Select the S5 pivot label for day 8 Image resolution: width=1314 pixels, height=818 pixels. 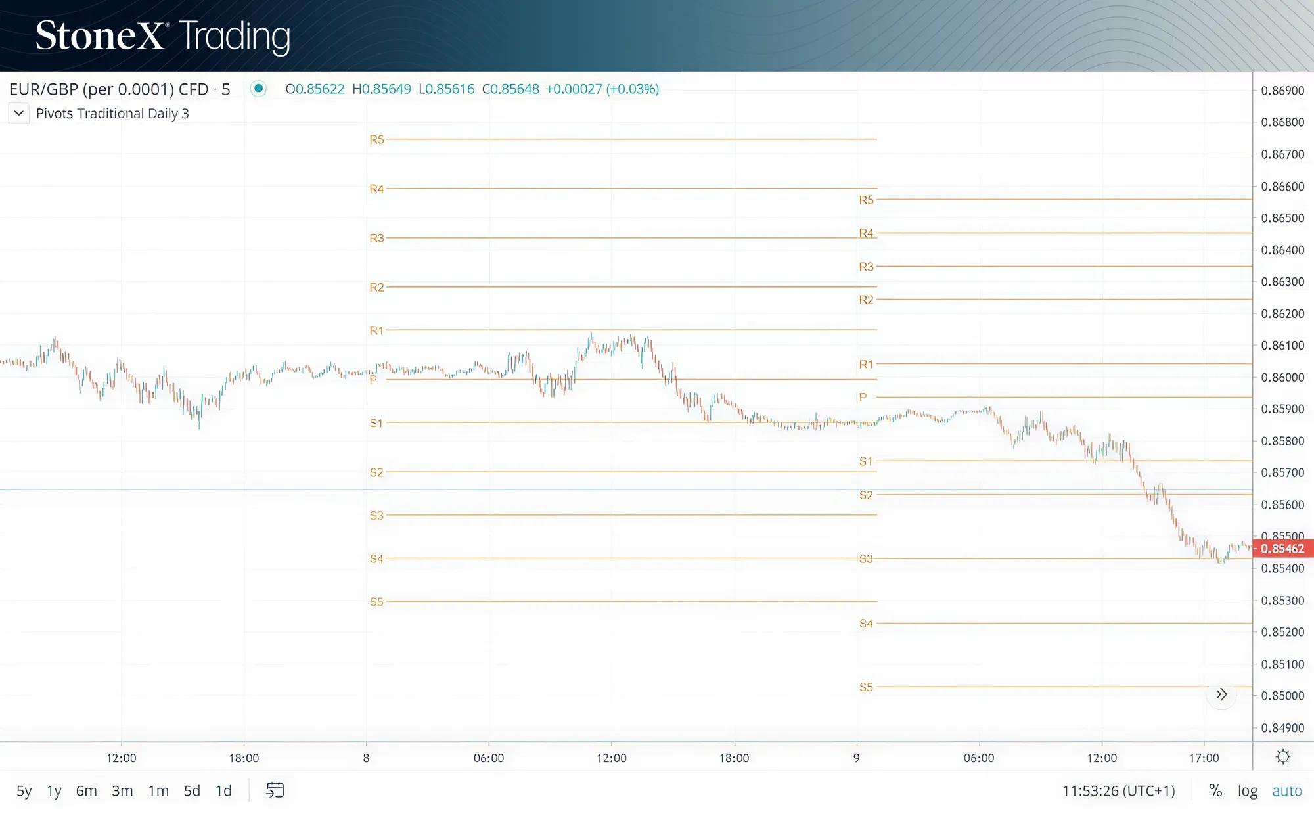point(376,602)
